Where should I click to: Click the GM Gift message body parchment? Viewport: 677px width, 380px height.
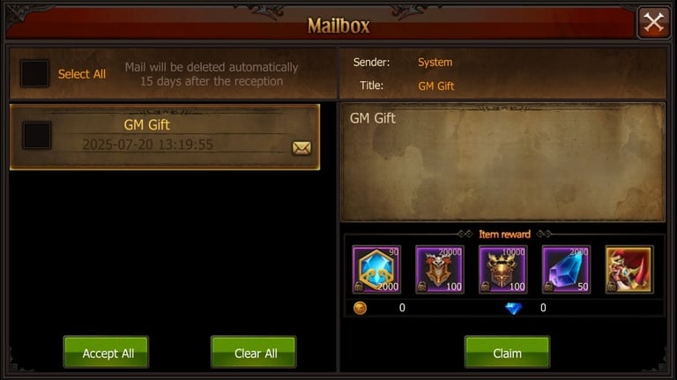coord(503,162)
